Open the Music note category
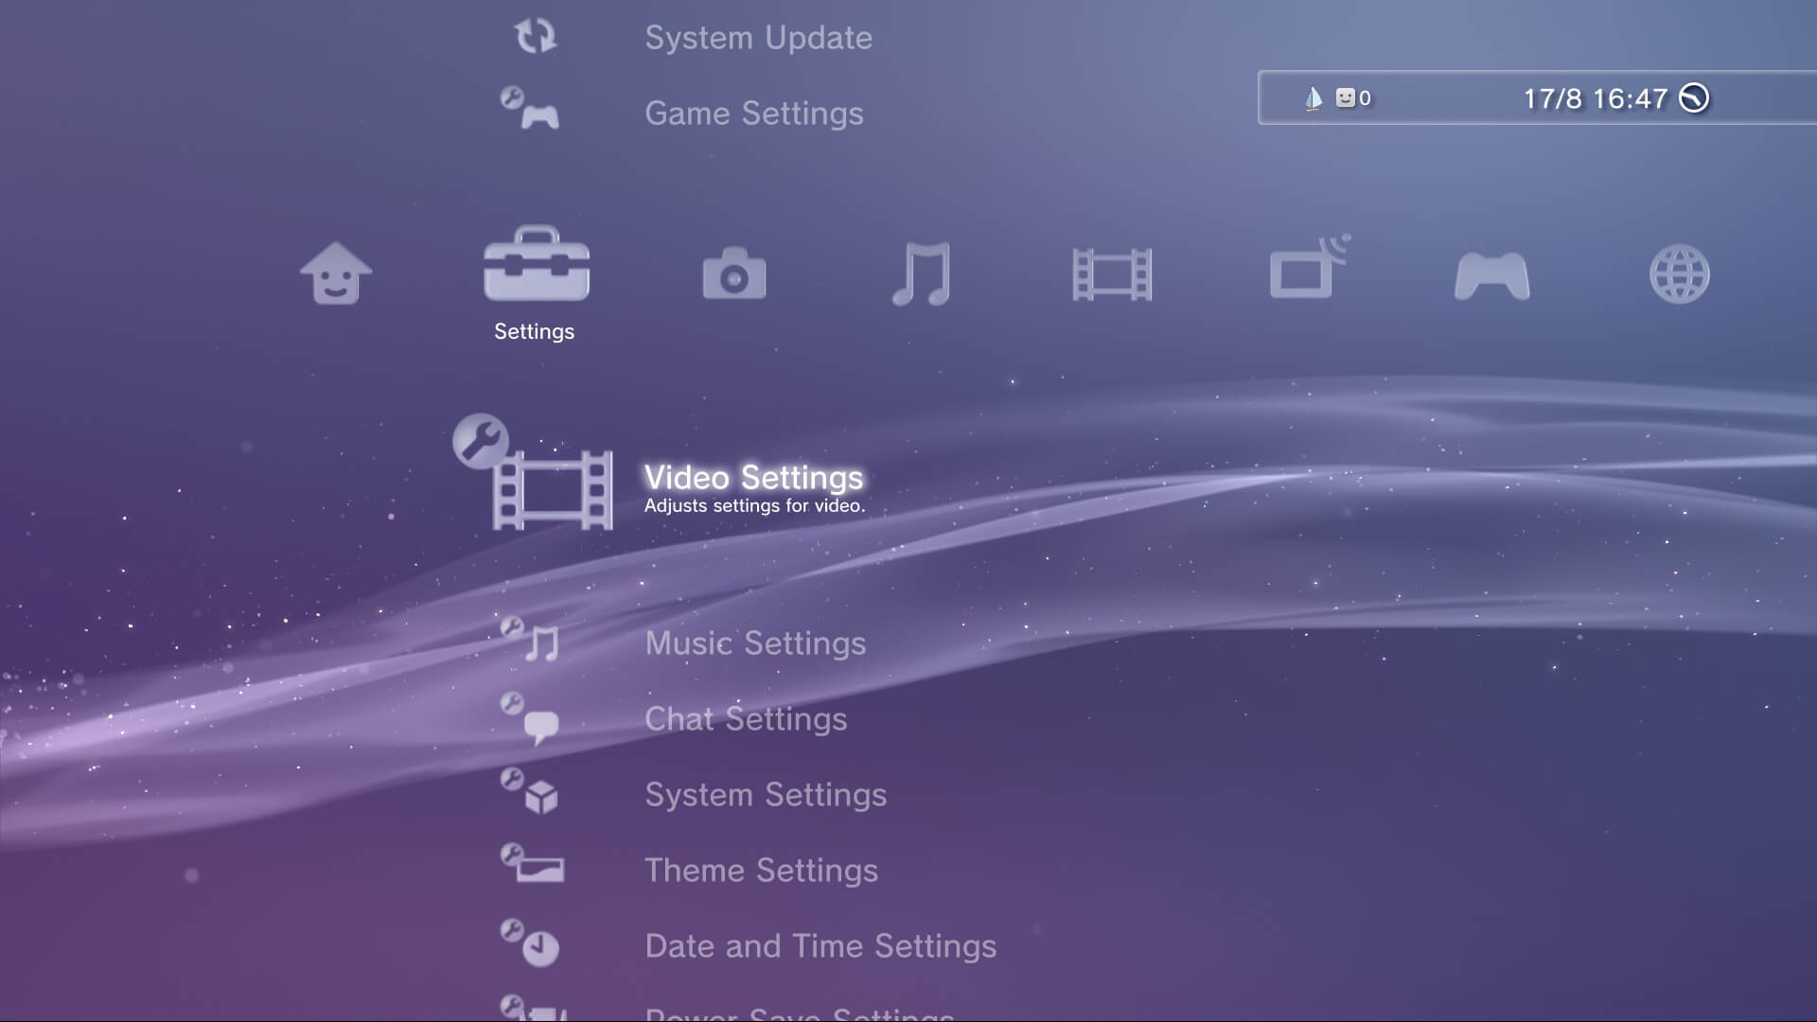 click(922, 273)
